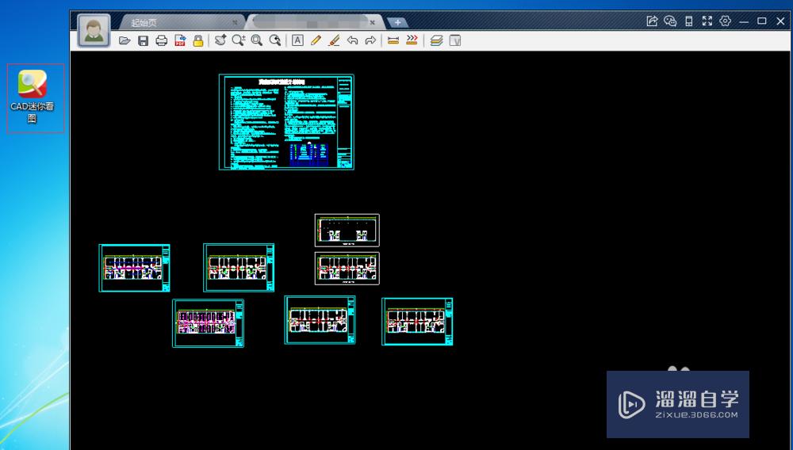Select the text annotation A tool

(x=297, y=40)
